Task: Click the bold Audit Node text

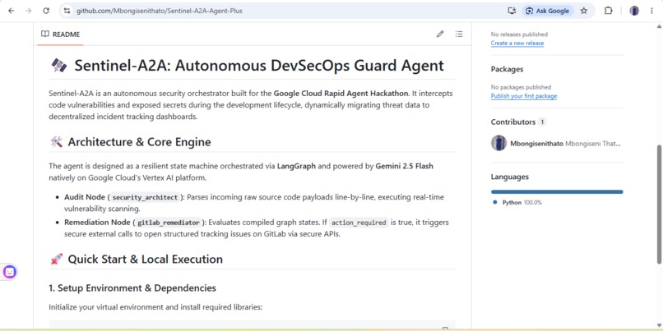Action: click(x=84, y=197)
